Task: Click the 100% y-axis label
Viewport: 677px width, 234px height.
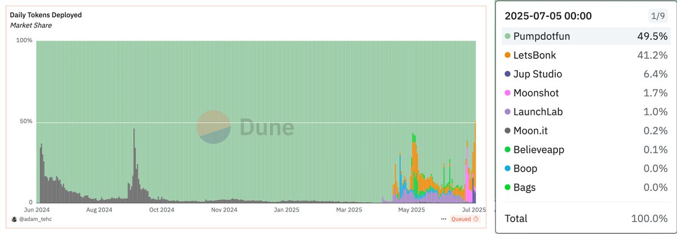Action: coord(24,41)
